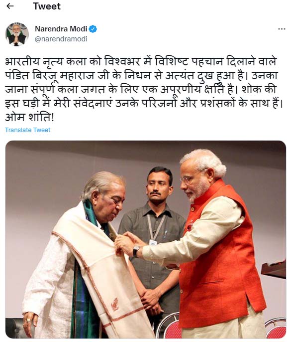Screen dimensions: 293x342
Task: Click the wristwatch in the photo
Action: coord(136,251)
